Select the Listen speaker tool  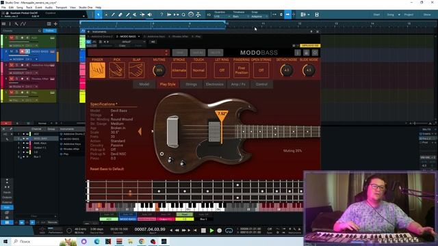pyautogui.click(x=150, y=14)
